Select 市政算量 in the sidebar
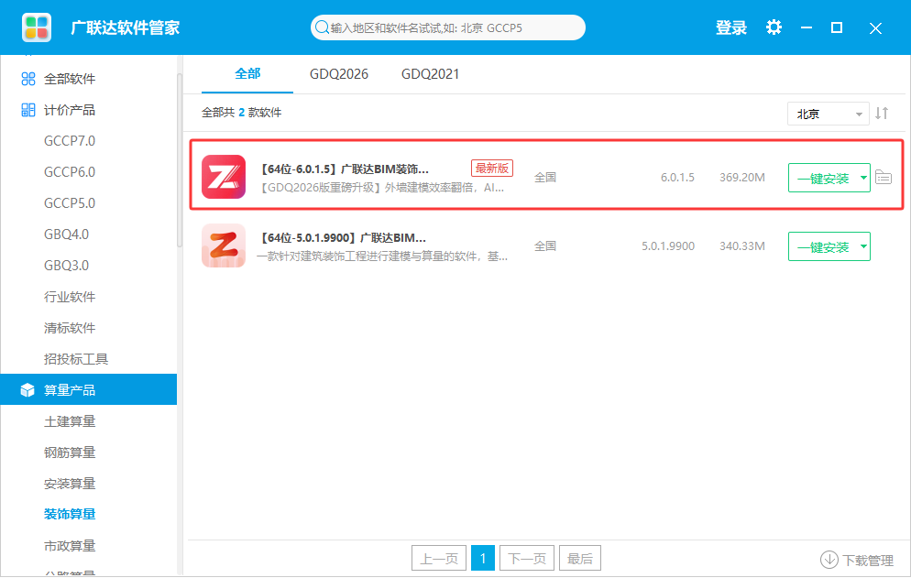 70,545
